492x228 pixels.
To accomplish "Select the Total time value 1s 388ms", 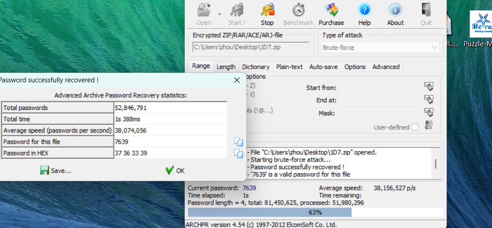I will coord(170,119).
